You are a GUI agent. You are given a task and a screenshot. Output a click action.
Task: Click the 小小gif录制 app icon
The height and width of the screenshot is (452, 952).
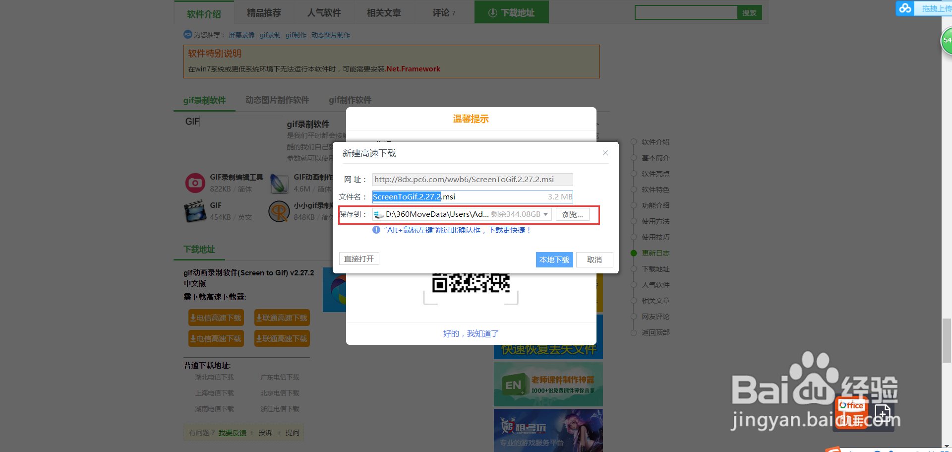[279, 211]
